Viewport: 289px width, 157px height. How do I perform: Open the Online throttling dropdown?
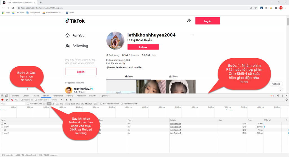point(57,100)
